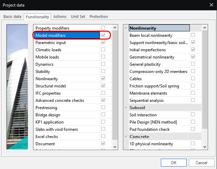Open the Actions tab
Image resolution: width=217 pixels, height=169 pixels.
pyautogui.click(x=60, y=17)
